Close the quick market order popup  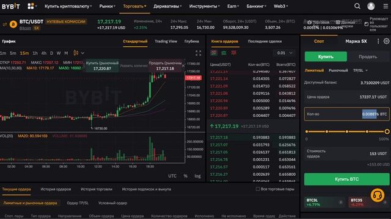tap(183, 66)
